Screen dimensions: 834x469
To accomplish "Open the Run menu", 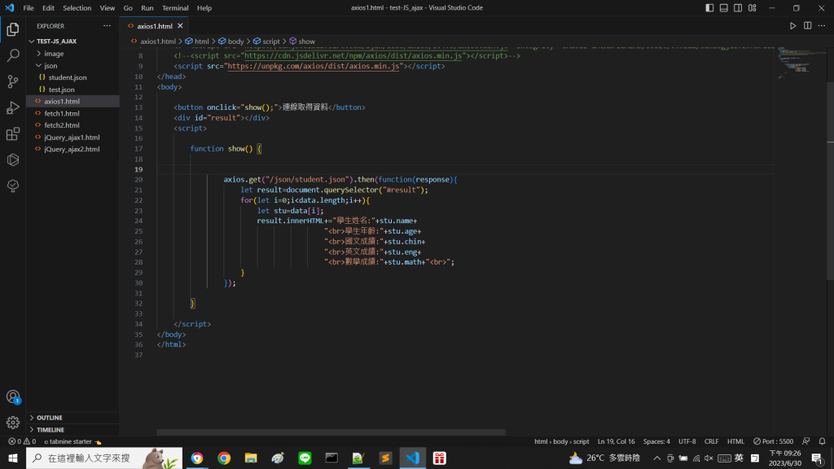I will tap(147, 8).
